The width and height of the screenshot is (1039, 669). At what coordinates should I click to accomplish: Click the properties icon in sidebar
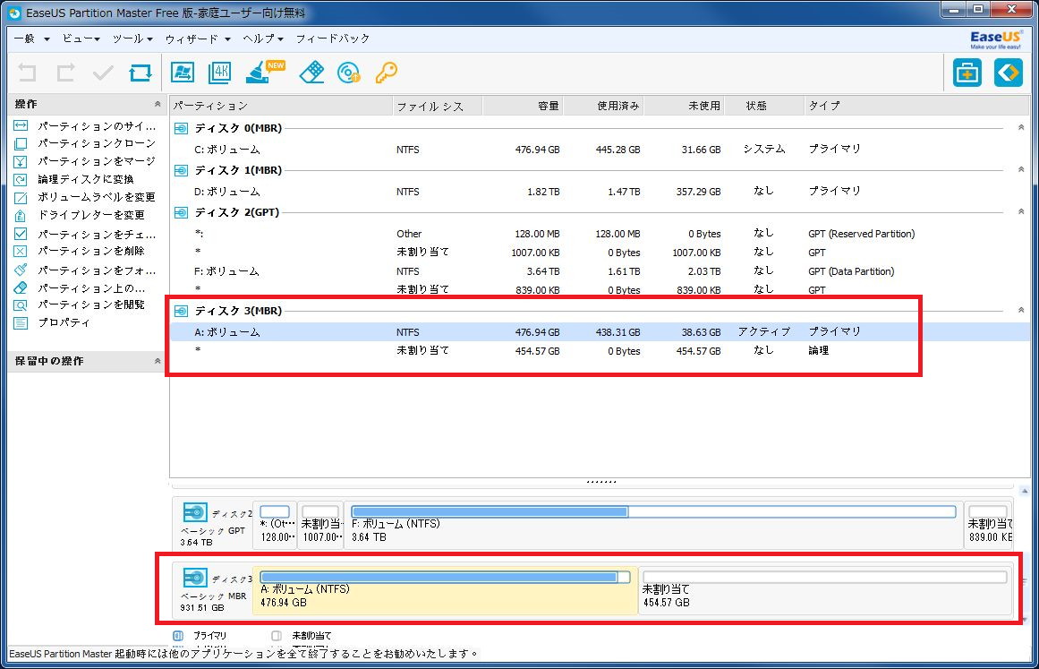[x=21, y=323]
